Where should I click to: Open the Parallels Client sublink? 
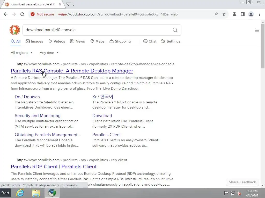[106, 135]
